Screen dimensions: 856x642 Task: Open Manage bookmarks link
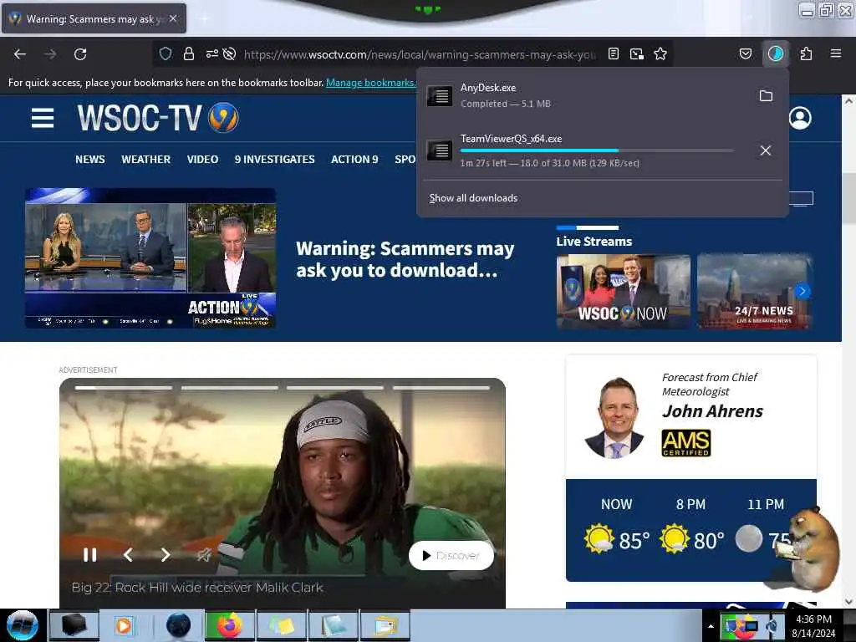[370, 83]
